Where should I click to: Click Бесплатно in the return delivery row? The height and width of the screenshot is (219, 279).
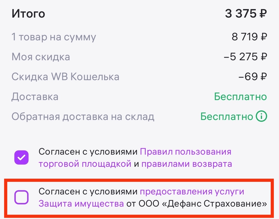pyautogui.click(x=227, y=117)
